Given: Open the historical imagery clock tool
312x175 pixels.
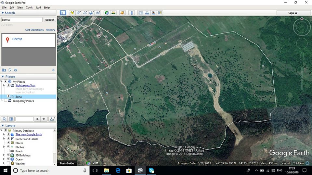Looking at the screenshot, I should pyautogui.click(x=107, y=13).
